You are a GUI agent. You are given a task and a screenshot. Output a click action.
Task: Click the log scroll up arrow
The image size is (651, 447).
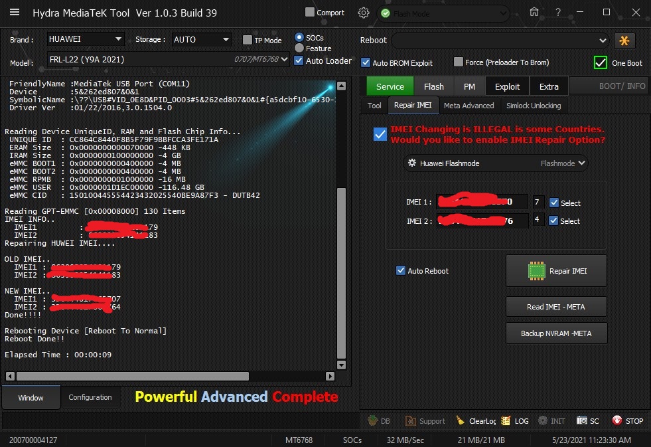point(341,86)
